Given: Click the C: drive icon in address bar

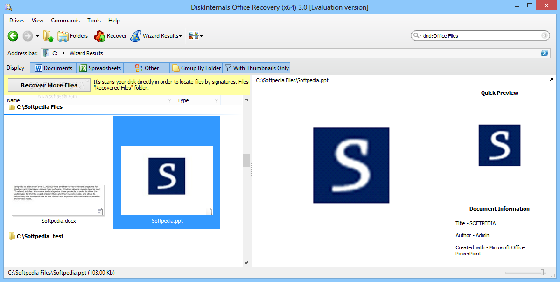Looking at the screenshot, I should (46, 53).
